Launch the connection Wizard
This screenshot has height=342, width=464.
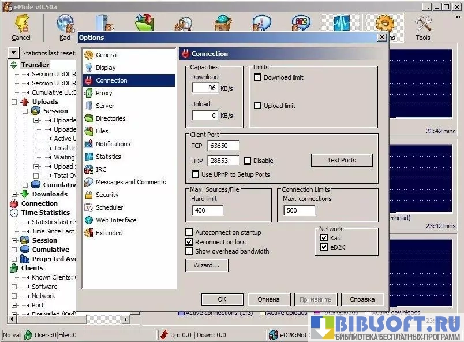click(x=207, y=266)
